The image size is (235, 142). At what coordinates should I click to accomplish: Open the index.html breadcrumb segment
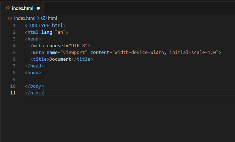coord(24,18)
